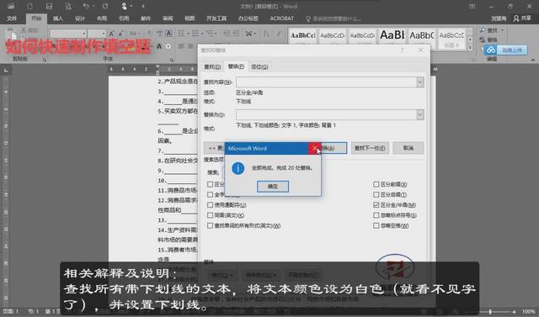Click the touch mode hand icon

tap(124, 6)
